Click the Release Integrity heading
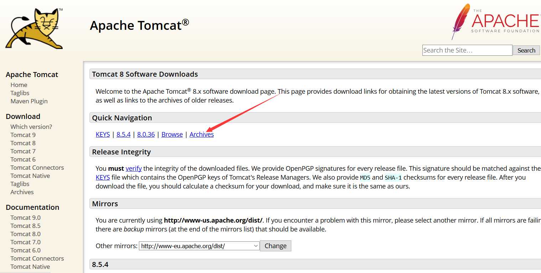 [x=121, y=152]
